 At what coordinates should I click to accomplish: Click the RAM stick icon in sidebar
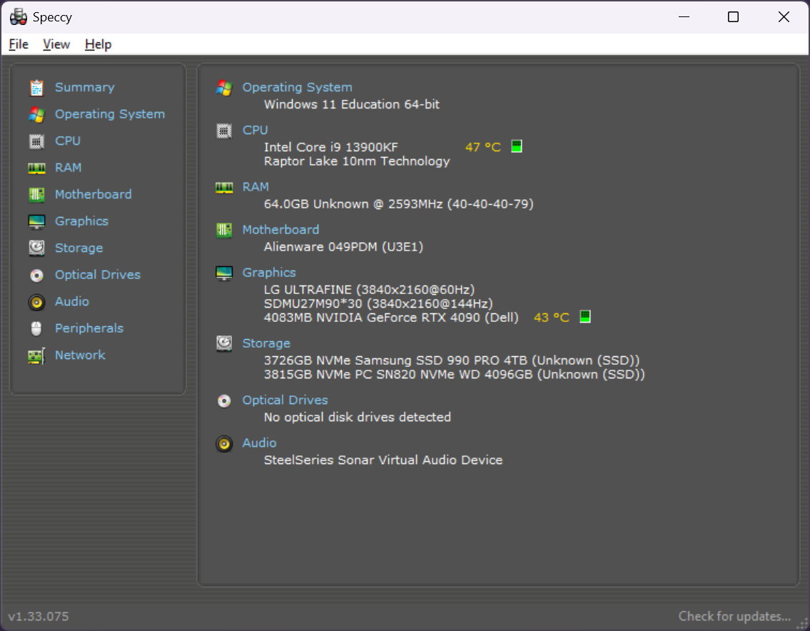(x=36, y=168)
